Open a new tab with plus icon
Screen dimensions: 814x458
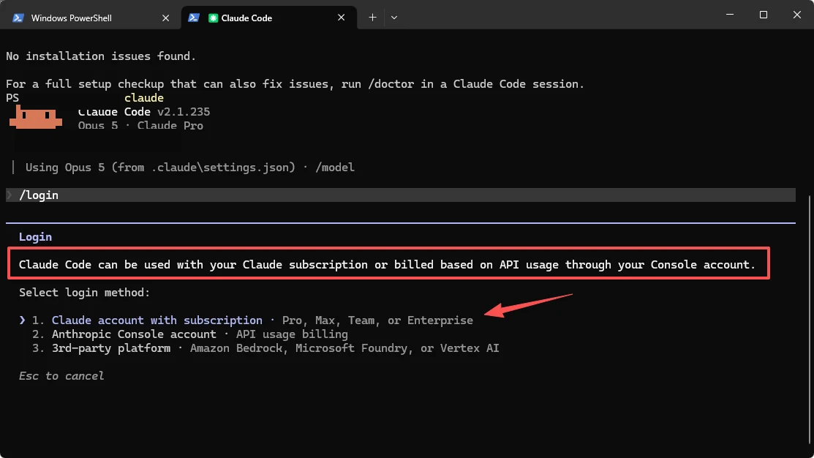pyautogui.click(x=372, y=18)
